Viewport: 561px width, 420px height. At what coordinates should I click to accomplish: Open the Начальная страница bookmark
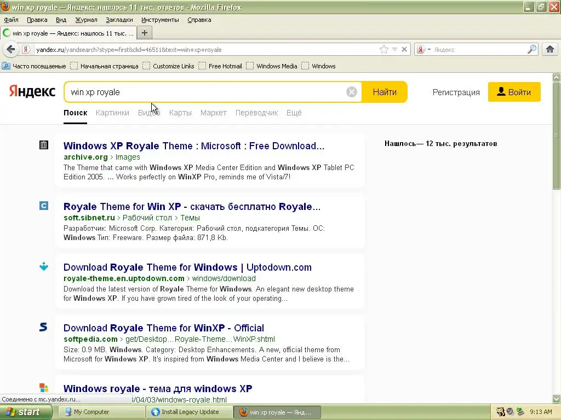point(105,66)
